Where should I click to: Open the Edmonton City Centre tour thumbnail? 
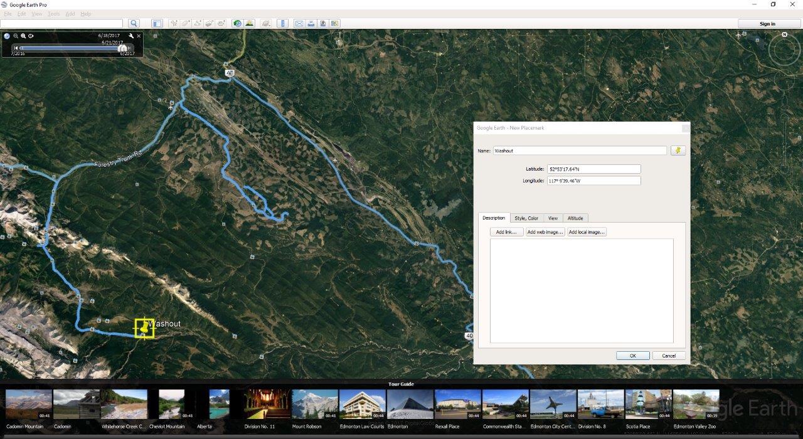coord(553,405)
